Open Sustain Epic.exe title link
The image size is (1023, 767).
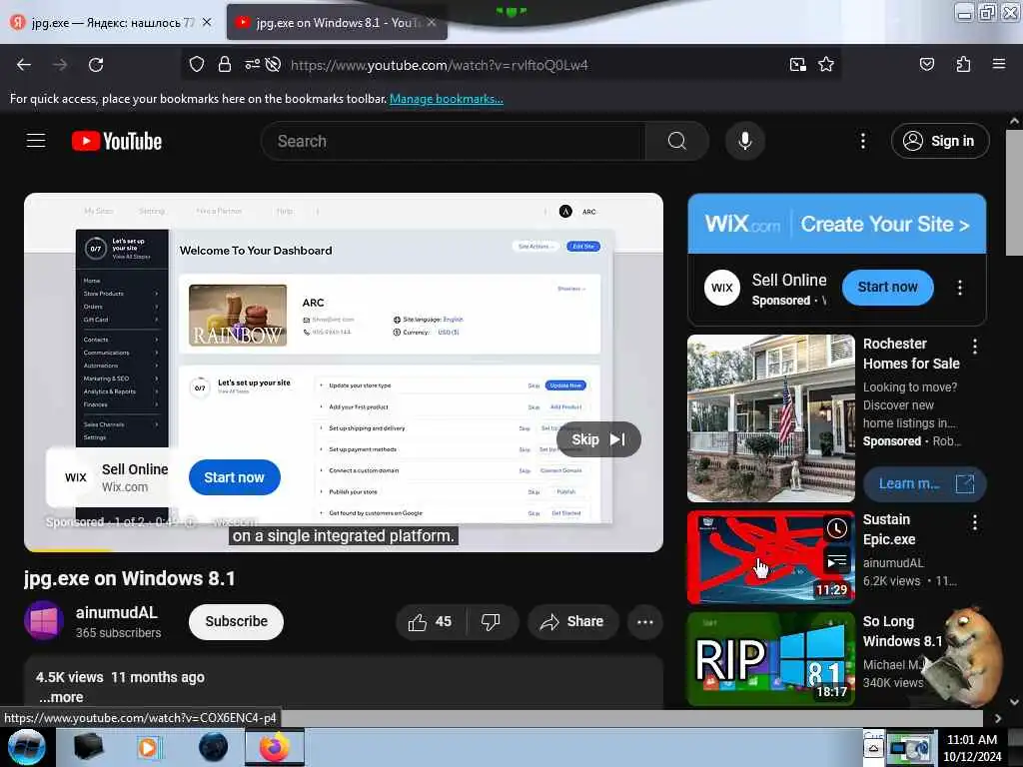point(888,529)
